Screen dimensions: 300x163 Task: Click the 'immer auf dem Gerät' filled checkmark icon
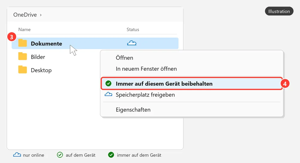(x=111, y=155)
